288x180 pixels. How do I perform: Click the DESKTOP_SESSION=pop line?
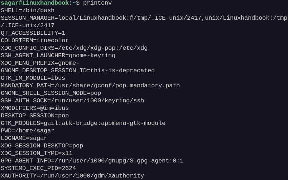[x=35, y=116]
